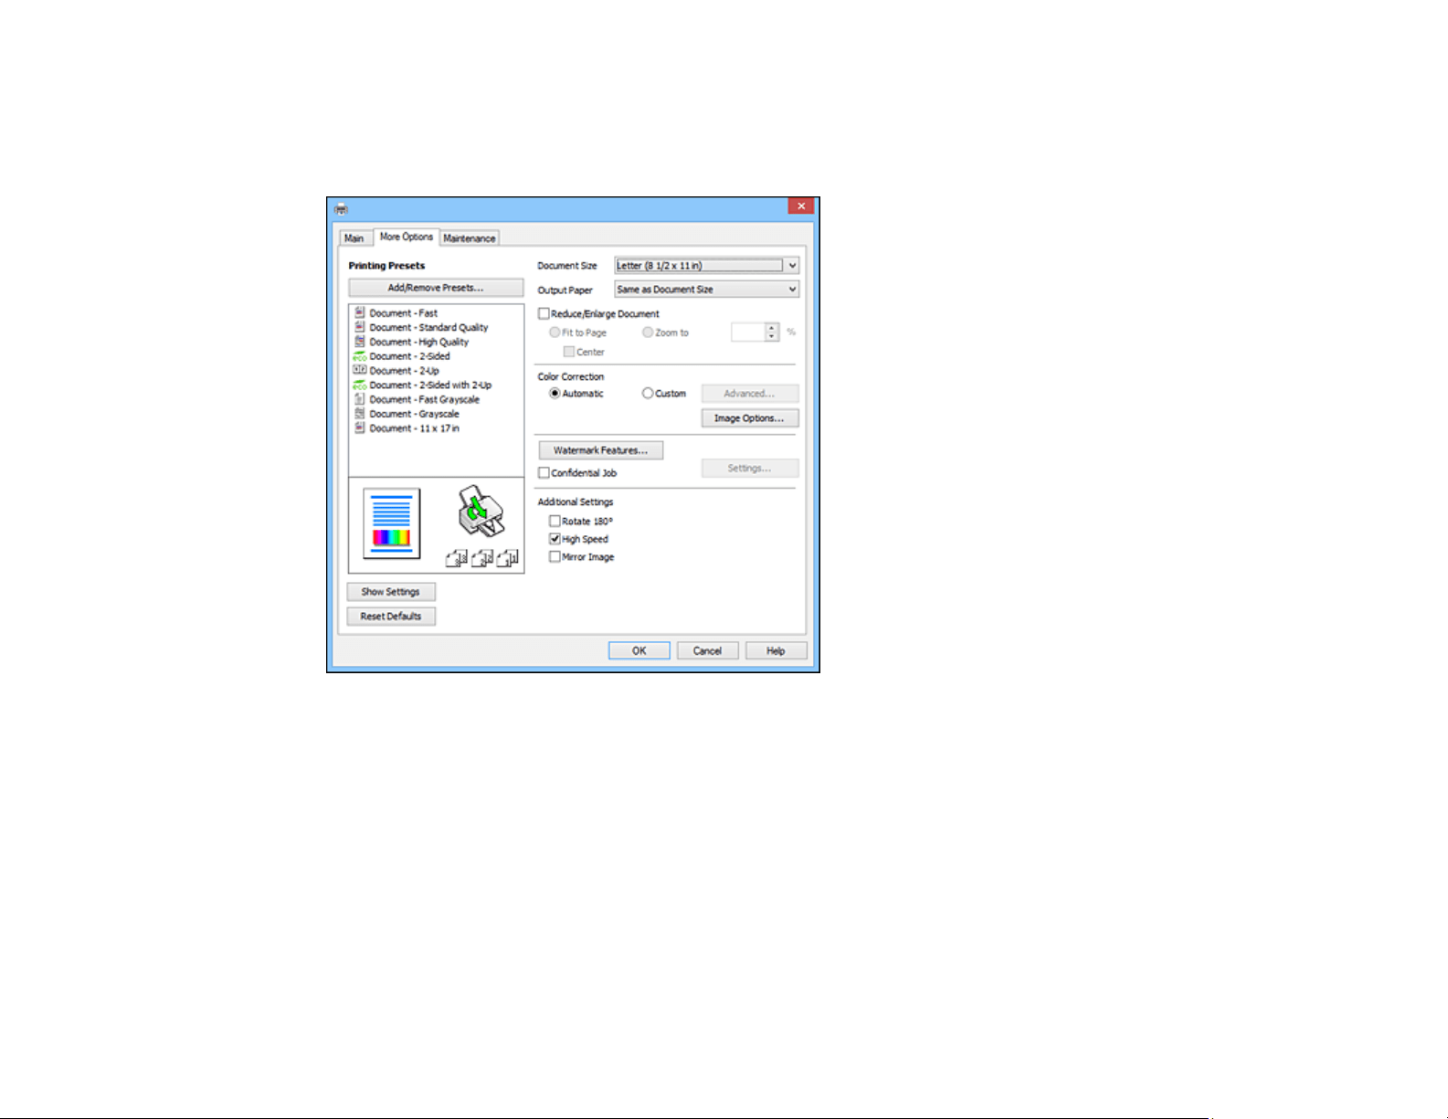Screen dimensions: 1448x1119
Task: Switch to the Main tab
Action: click(354, 238)
